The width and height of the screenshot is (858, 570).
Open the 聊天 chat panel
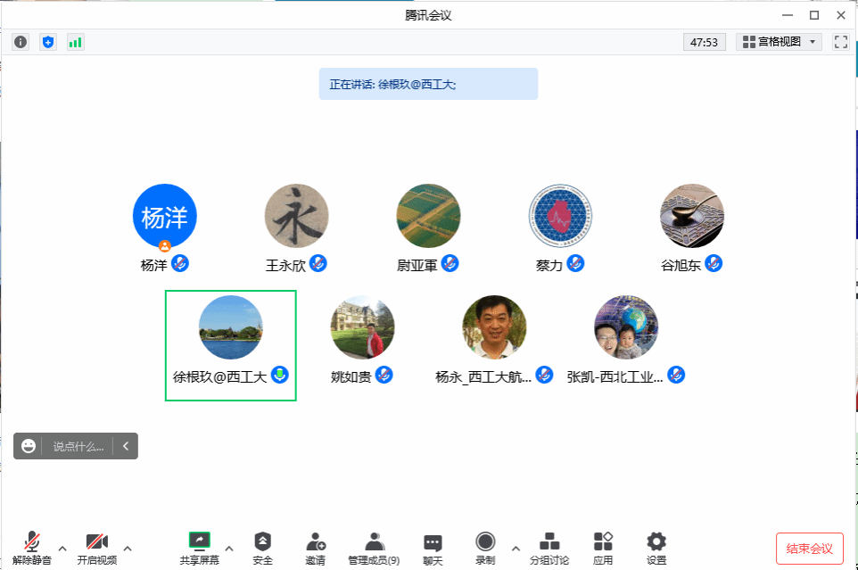click(433, 547)
